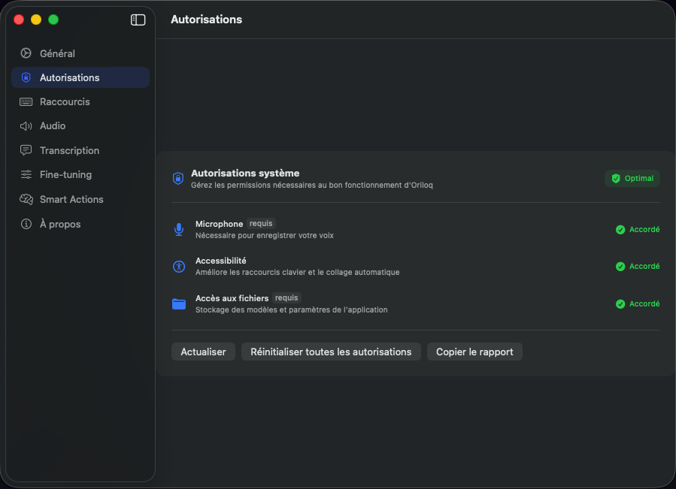Click the green checkmark in Microphone row
This screenshot has height=489, width=676.
[620, 230]
